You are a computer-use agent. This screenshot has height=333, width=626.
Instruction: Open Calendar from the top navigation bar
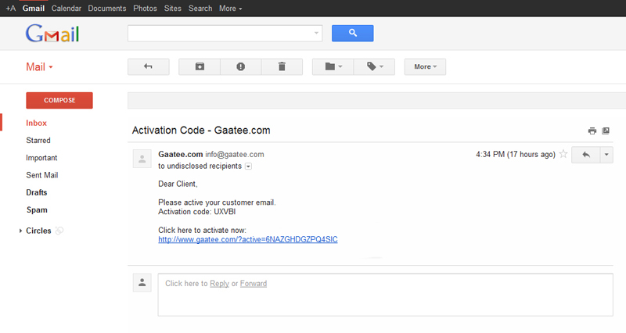[67, 8]
